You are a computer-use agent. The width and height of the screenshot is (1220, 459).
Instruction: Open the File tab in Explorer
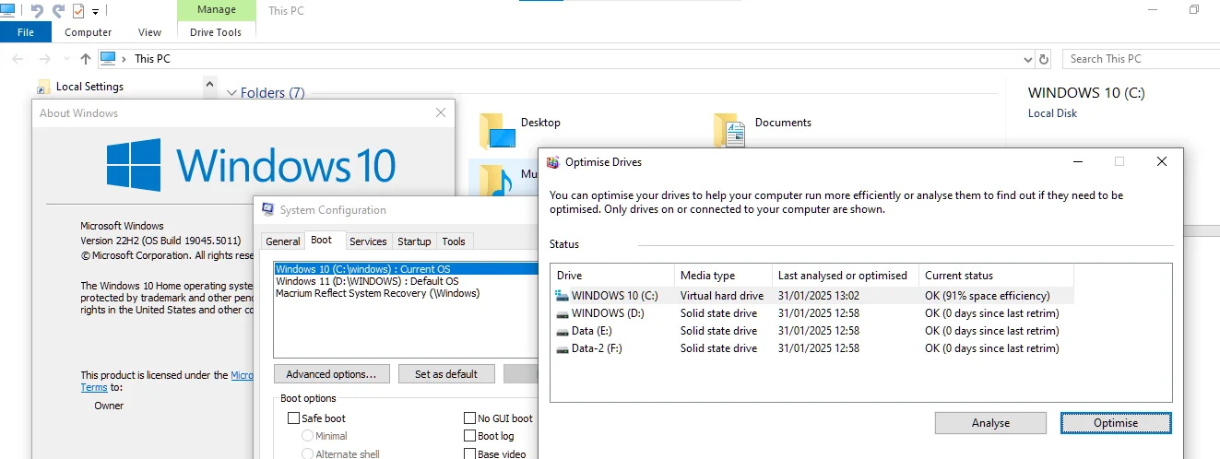click(26, 32)
